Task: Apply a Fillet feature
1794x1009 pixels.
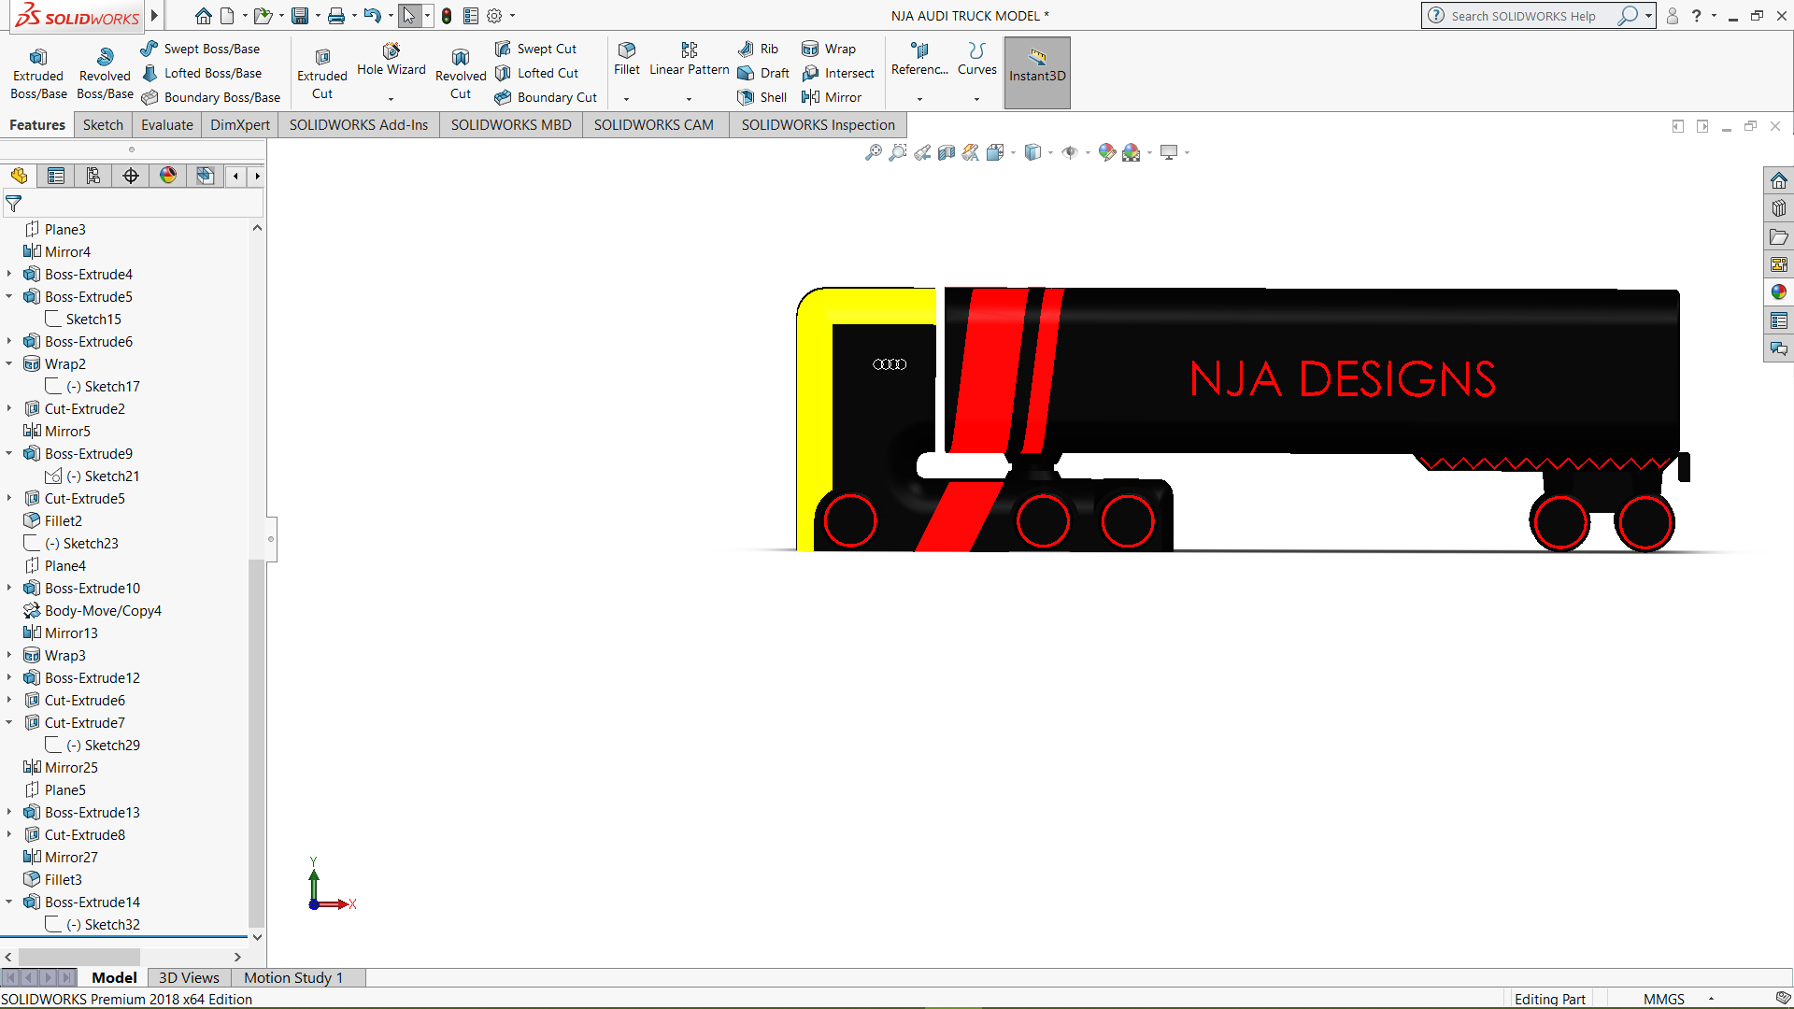Action: (x=627, y=59)
